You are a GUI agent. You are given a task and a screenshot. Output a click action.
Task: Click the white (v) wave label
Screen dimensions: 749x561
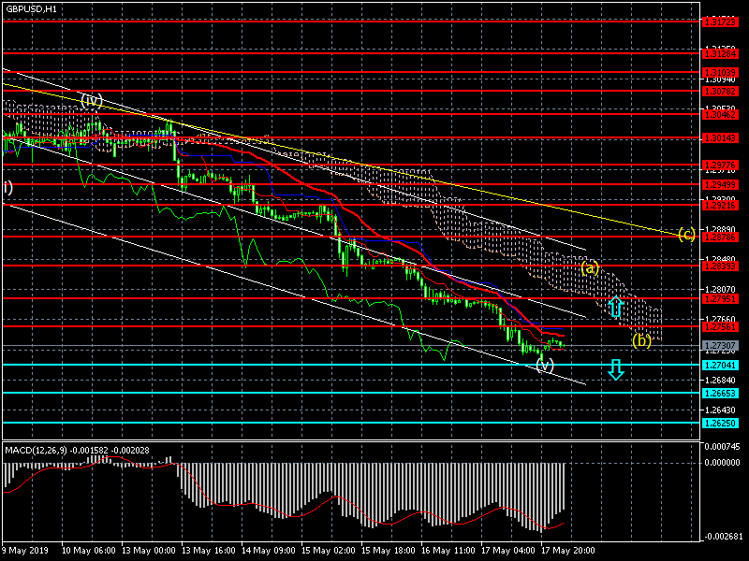pyautogui.click(x=545, y=364)
